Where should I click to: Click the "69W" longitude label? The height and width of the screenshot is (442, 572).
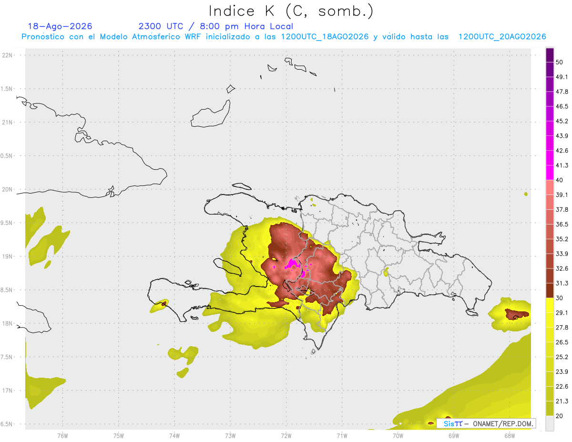pos(453,436)
